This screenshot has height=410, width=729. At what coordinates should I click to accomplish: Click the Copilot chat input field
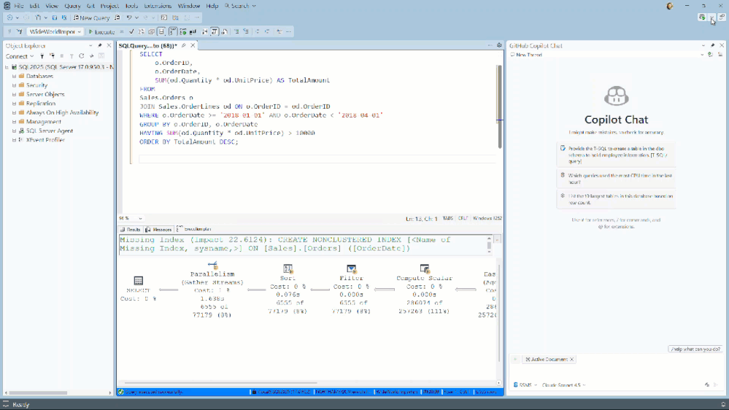tap(617, 372)
